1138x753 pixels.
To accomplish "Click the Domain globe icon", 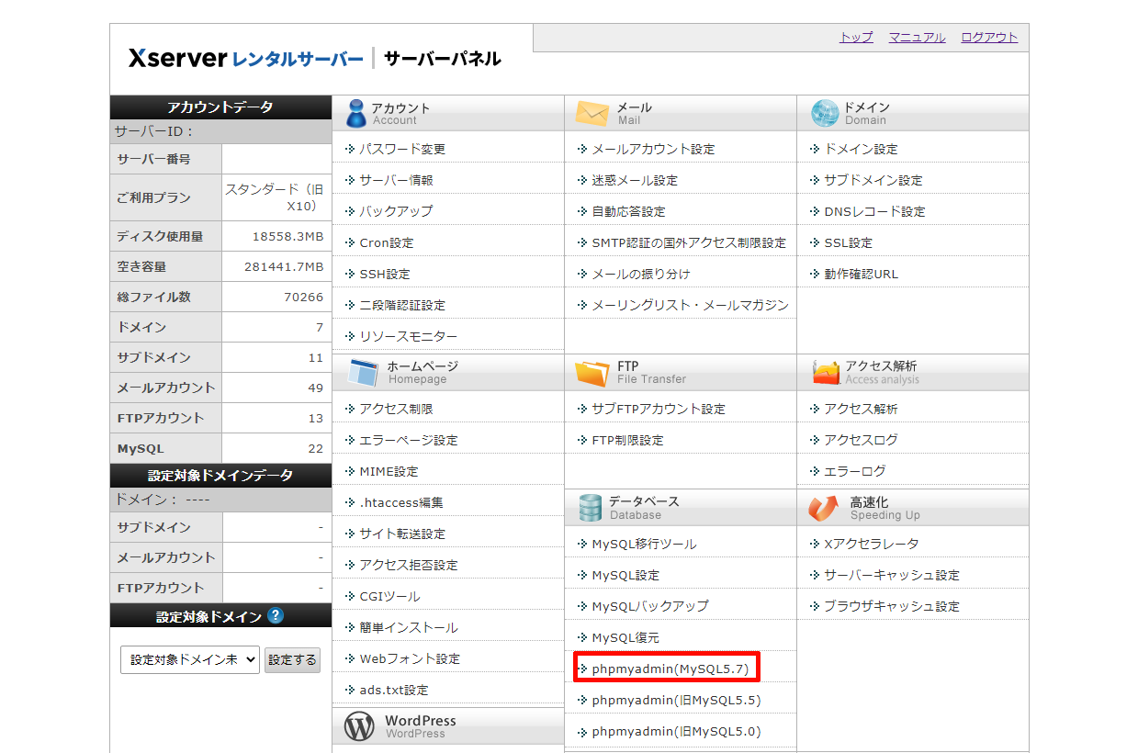I will point(825,113).
